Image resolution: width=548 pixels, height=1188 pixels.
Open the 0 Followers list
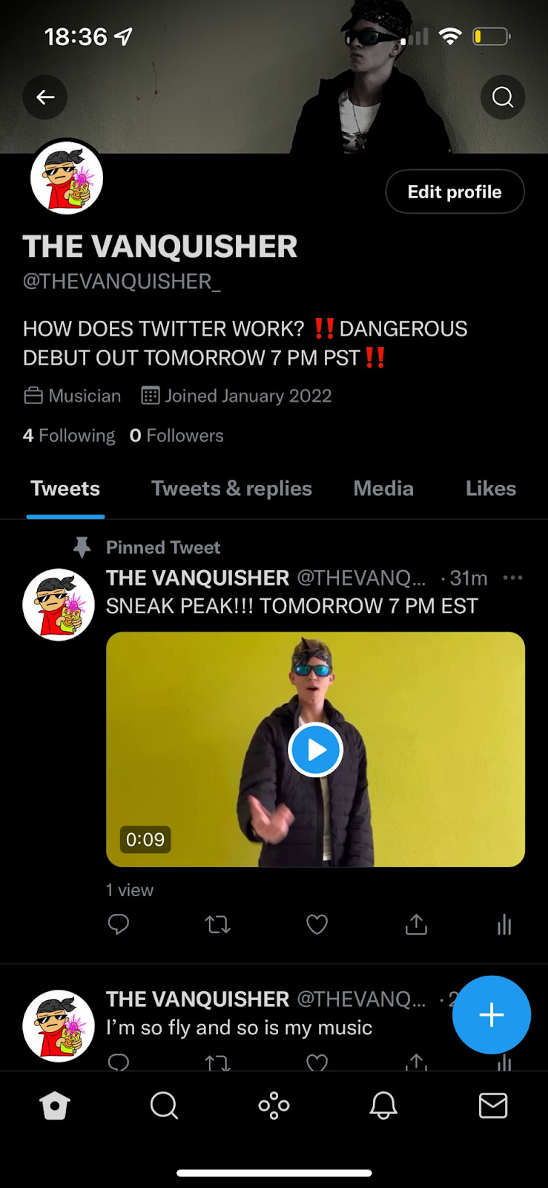176,435
